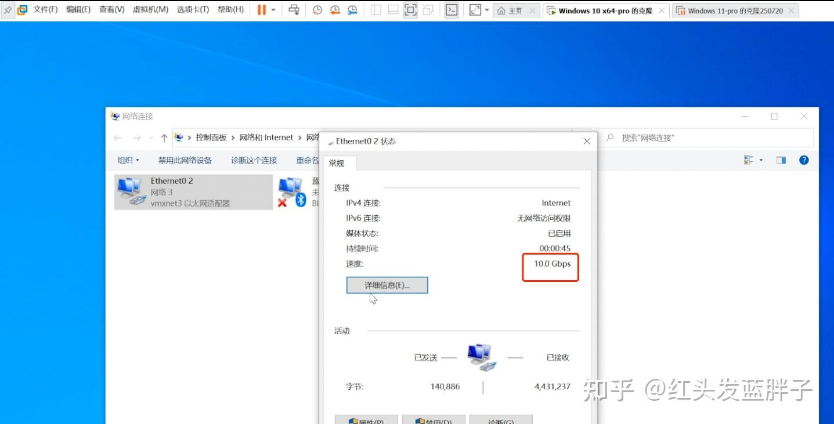834x424 pixels.
Task: Open the view options dropdown arrow
Action: [x=761, y=160]
